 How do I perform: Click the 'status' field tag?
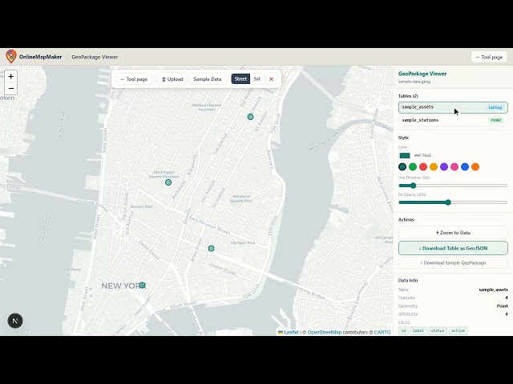tap(438, 330)
